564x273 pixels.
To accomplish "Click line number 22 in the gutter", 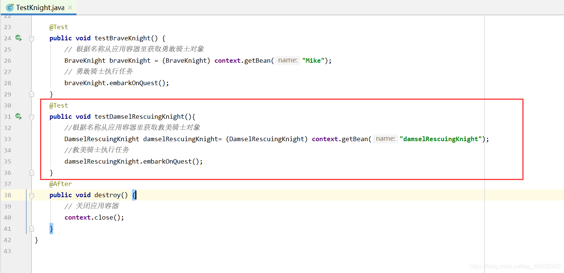I will pyautogui.click(x=7, y=17).
